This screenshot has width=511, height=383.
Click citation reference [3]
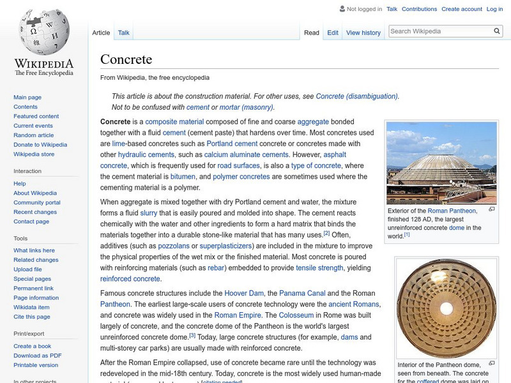point(192,335)
